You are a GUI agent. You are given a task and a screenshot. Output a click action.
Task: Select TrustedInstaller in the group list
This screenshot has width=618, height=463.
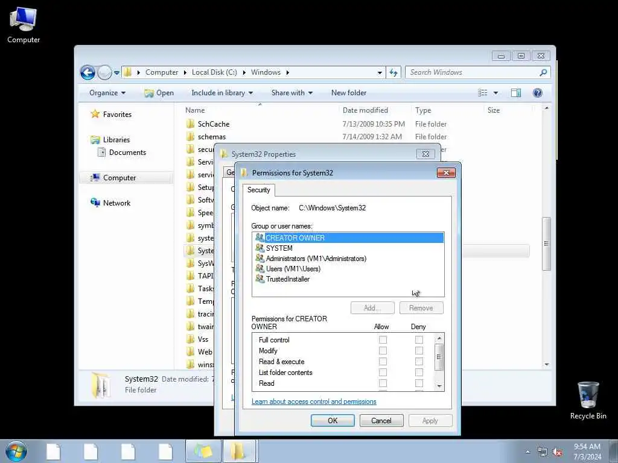348,279
